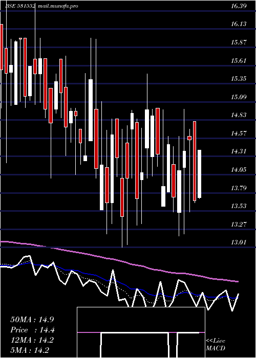256x358 pixels.
Task: Click the 15.87 price axis label
Action: (x=239, y=42)
